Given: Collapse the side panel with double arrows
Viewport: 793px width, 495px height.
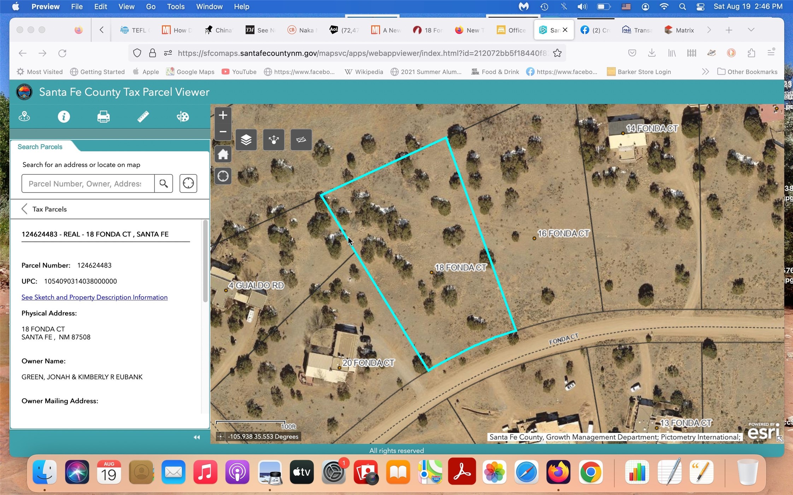Looking at the screenshot, I should point(196,437).
